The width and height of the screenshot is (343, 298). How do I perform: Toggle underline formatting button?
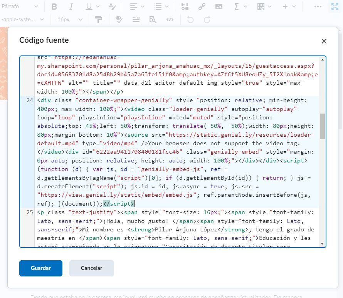[x=89, y=7]
